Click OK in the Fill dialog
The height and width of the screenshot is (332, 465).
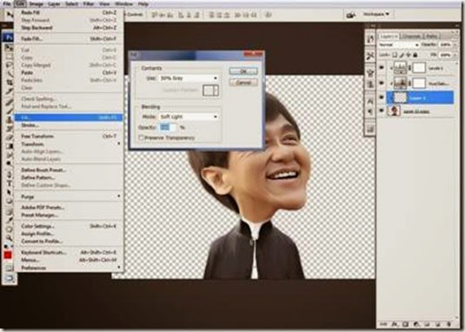pos(243,71)
